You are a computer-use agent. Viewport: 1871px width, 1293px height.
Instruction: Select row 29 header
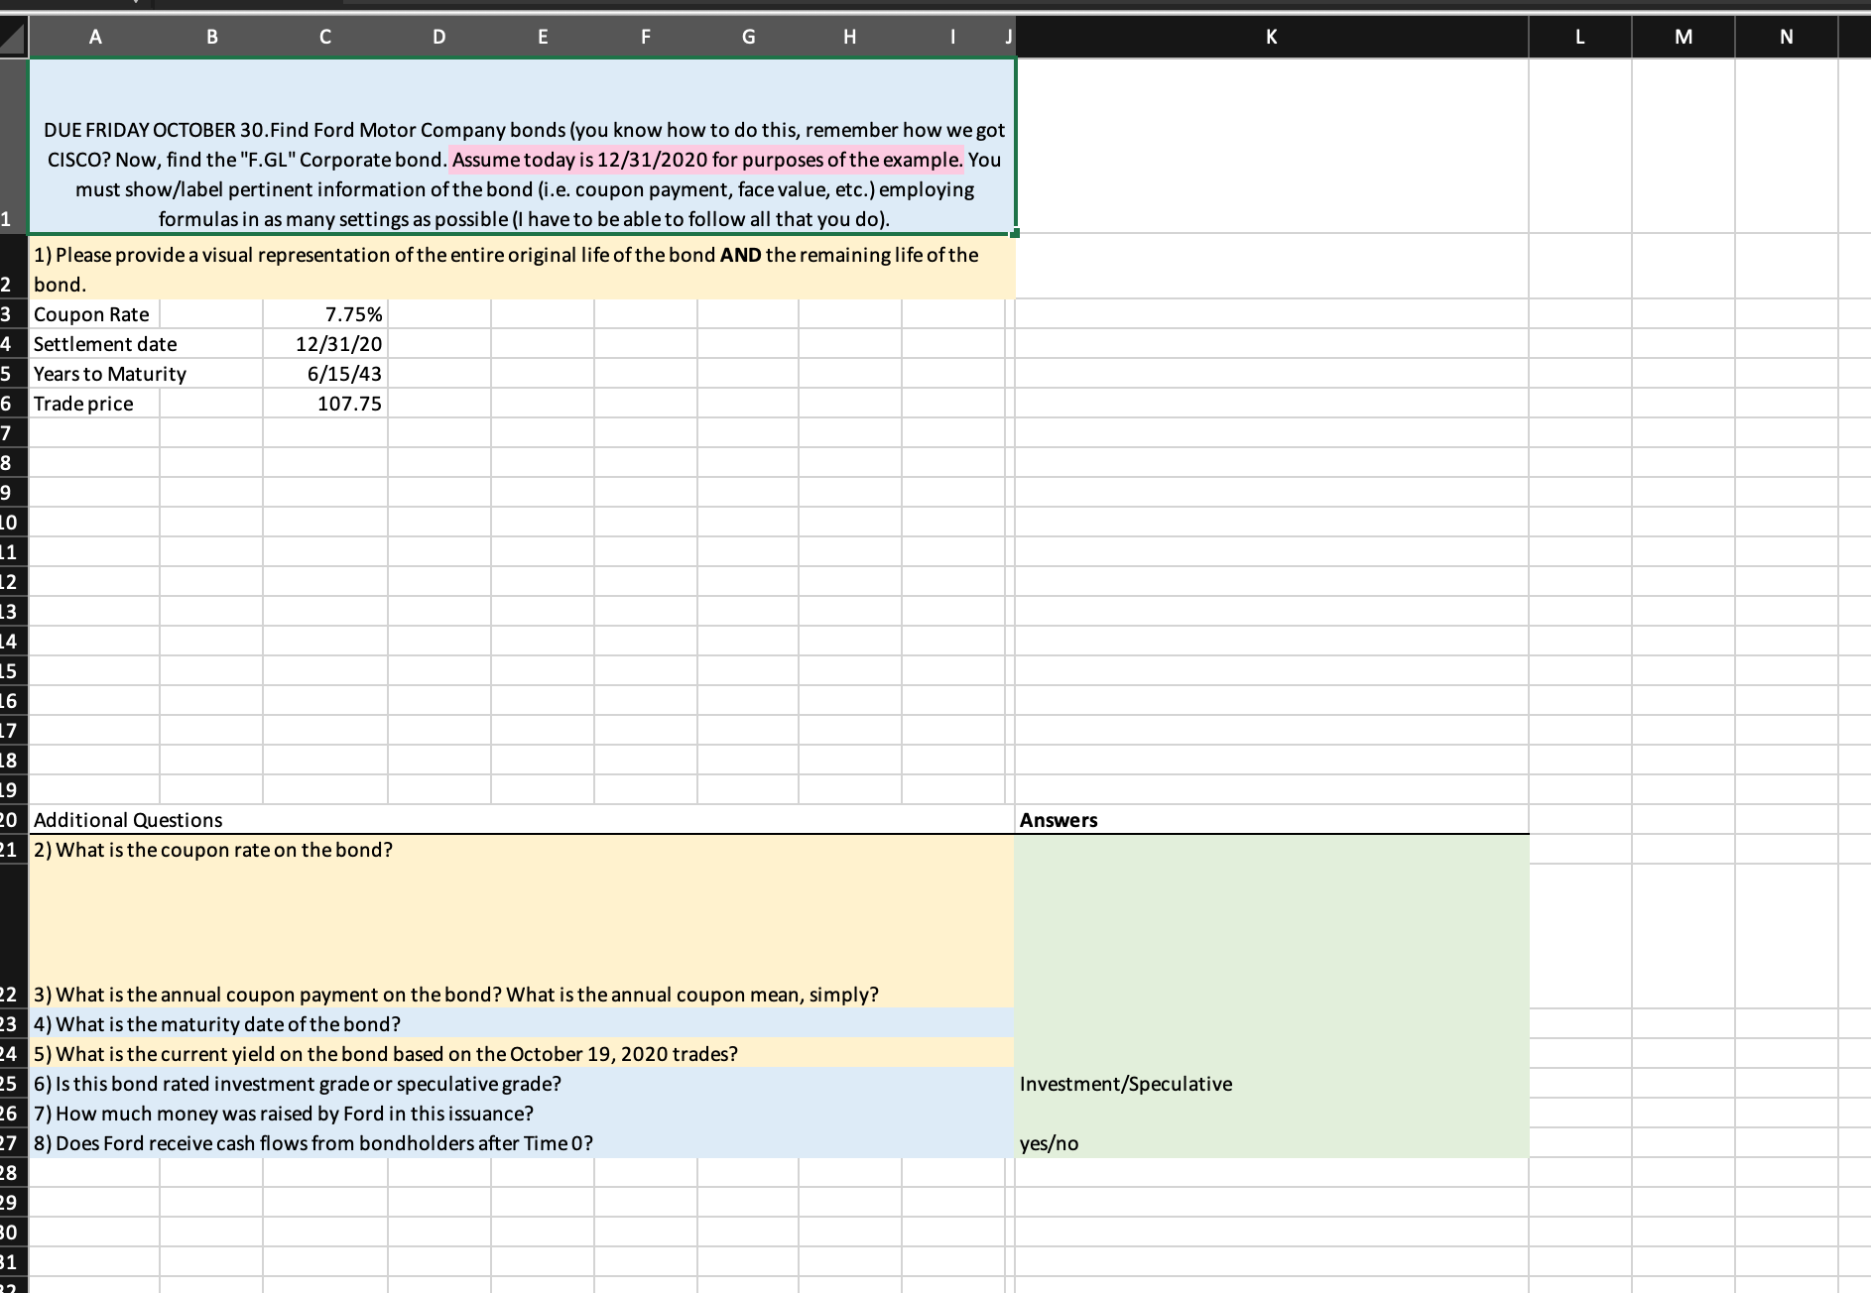[12, 1203]
